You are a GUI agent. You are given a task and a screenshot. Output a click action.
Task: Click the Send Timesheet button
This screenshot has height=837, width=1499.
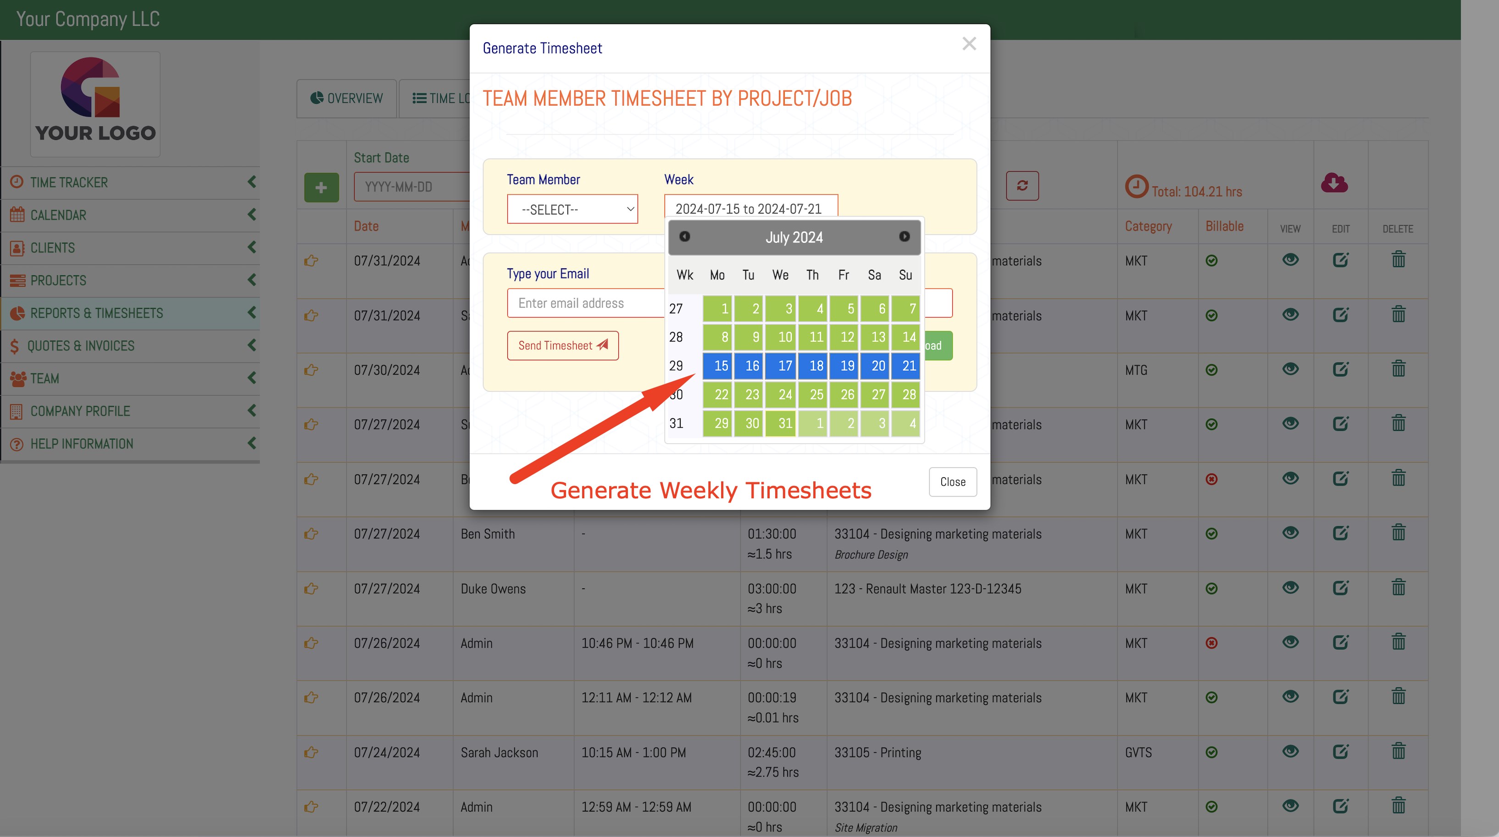pos(562,346)
